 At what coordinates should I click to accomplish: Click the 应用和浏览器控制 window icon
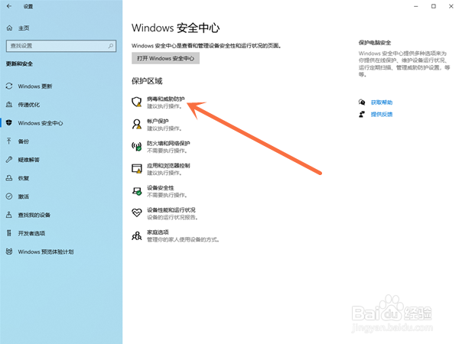click(x=136, y=168)
